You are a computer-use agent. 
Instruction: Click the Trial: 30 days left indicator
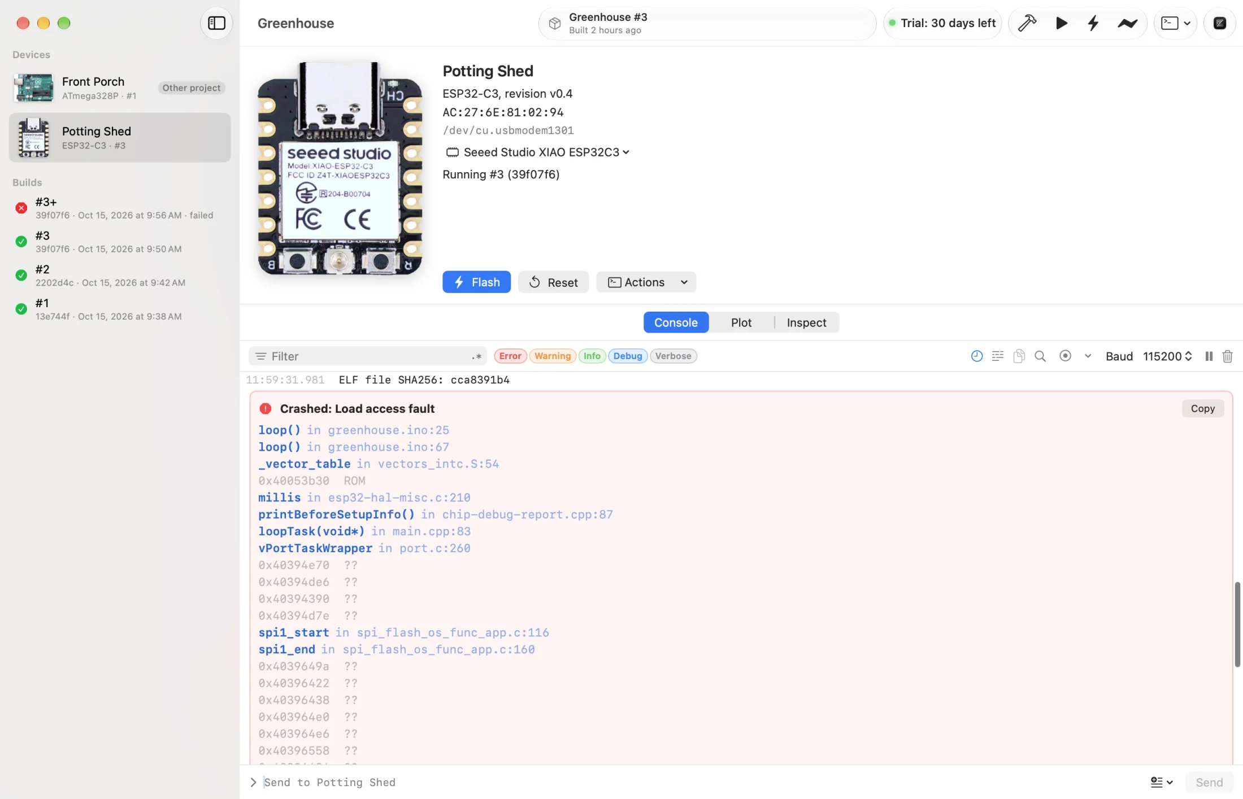pyautogui.click(x=942, y=23)
